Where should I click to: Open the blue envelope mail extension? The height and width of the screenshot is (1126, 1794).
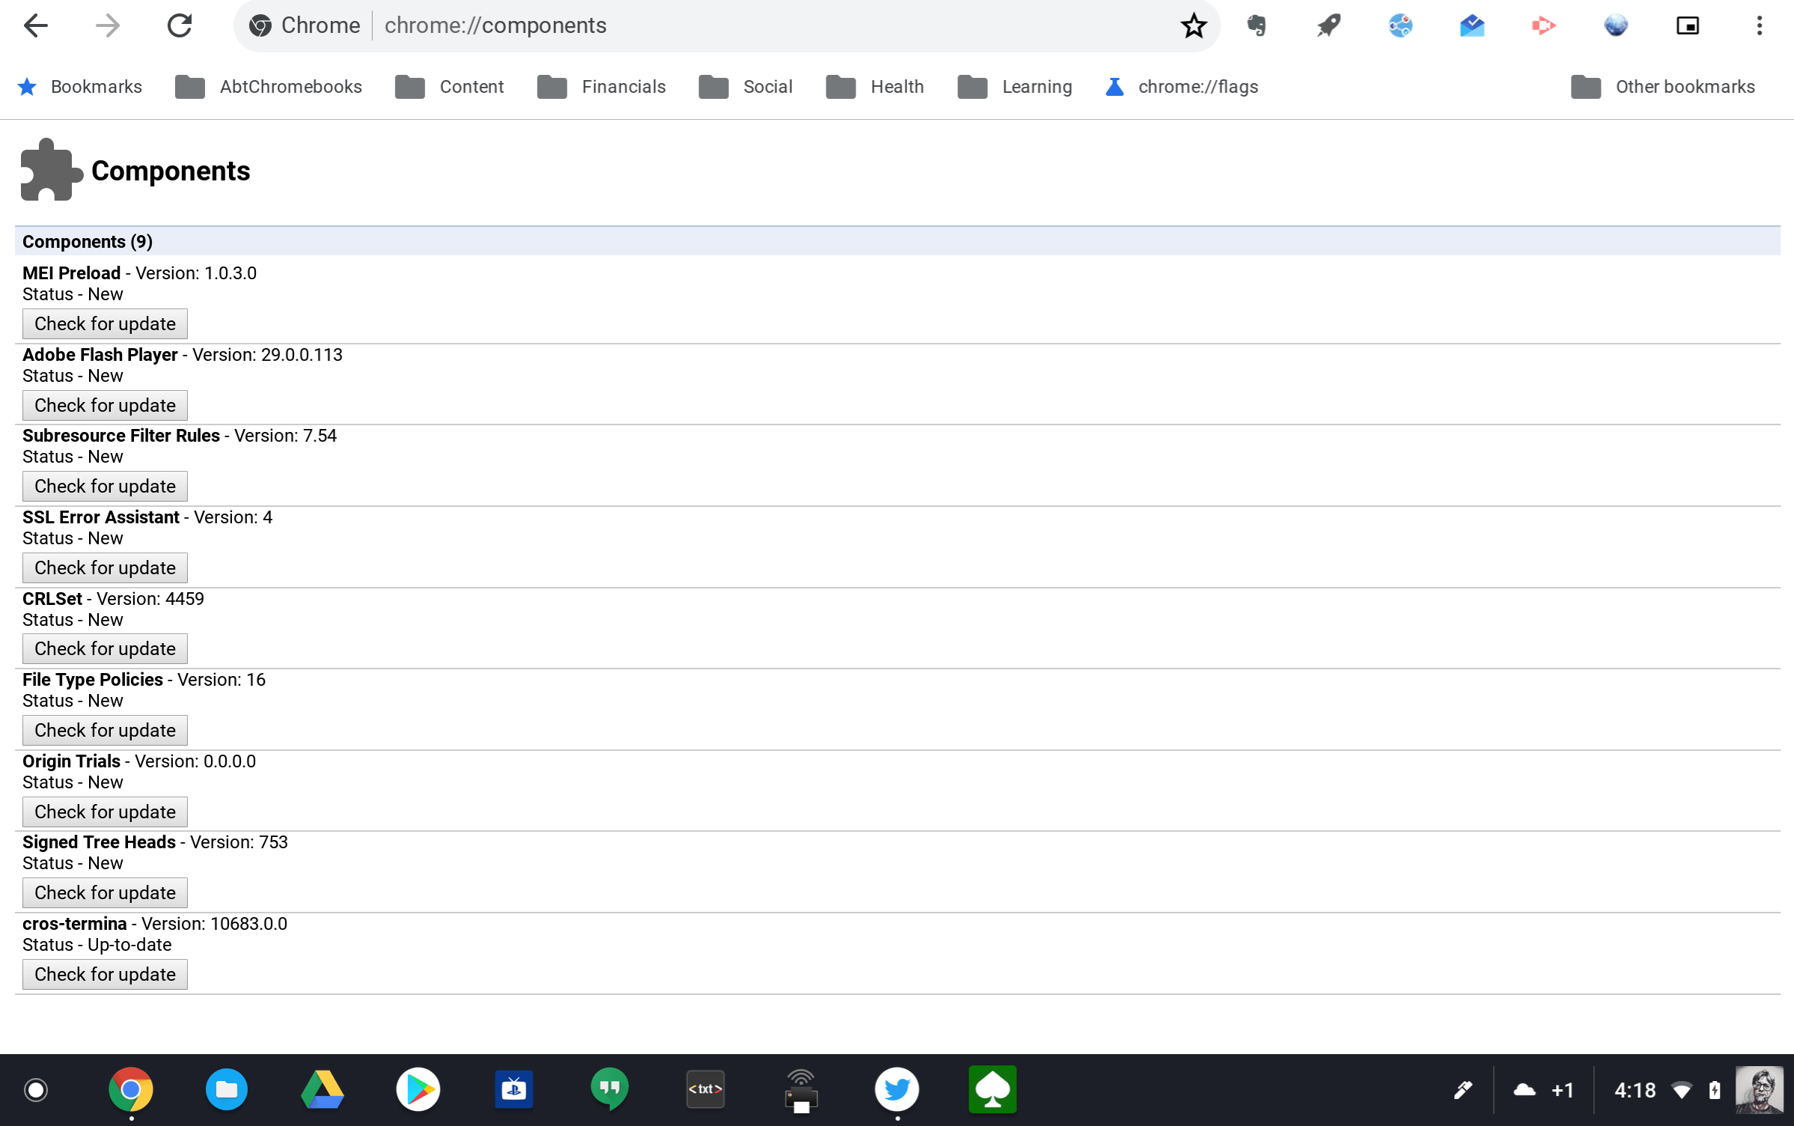[1472, 25]
